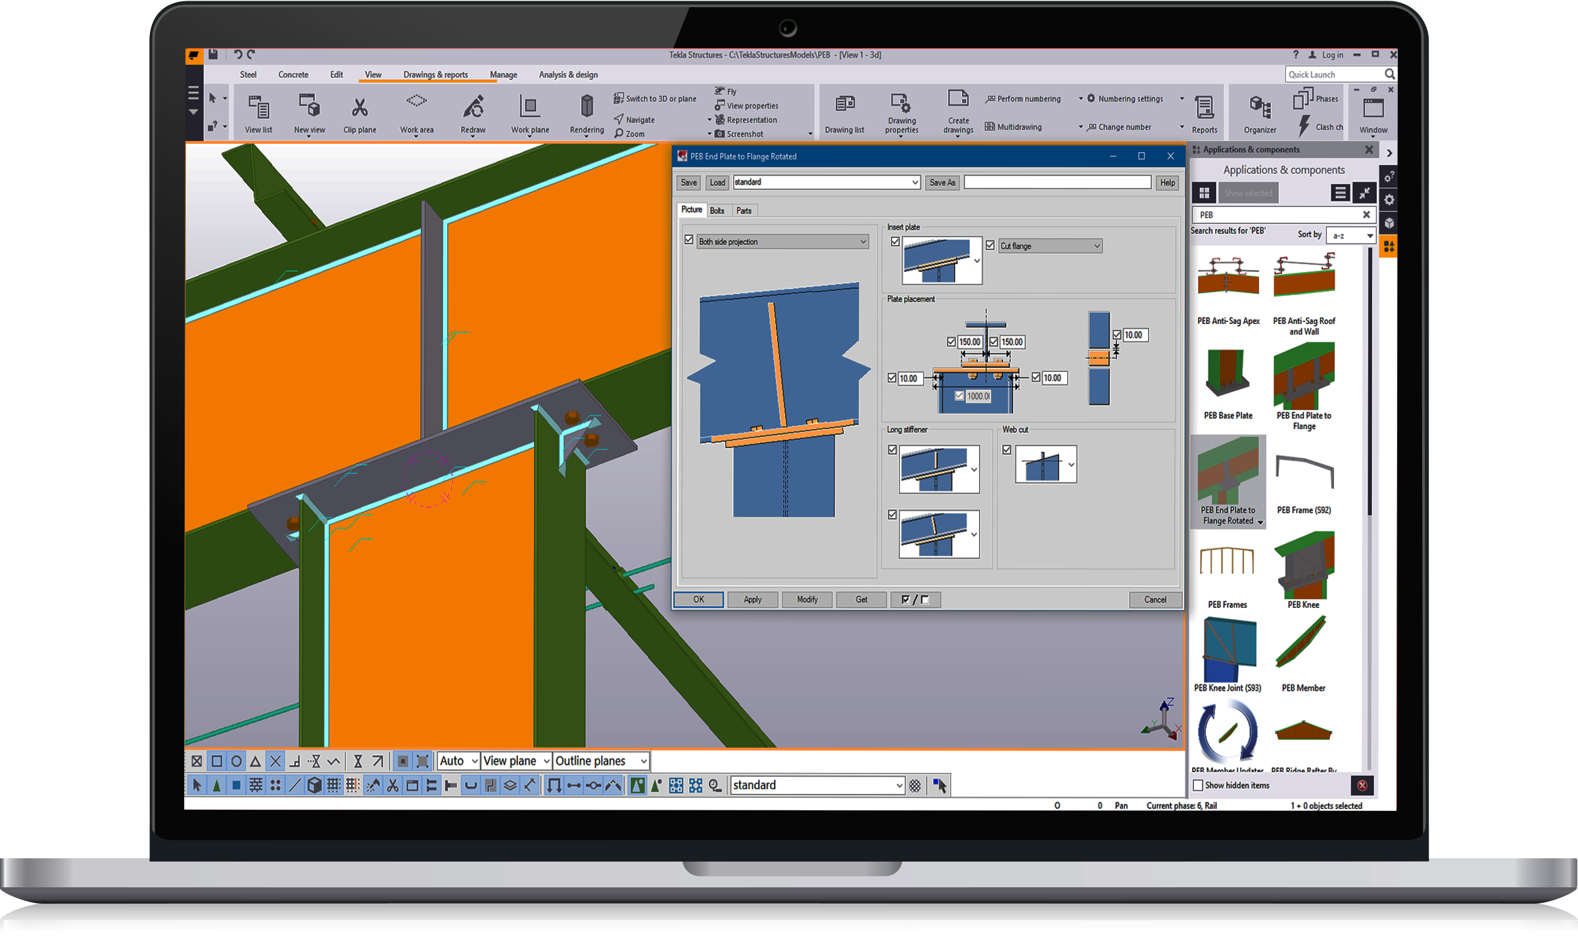Screen dimensions: 1578x949
Task: Toggle the Insert plate picture checkbox
Action: coord(895,242)
